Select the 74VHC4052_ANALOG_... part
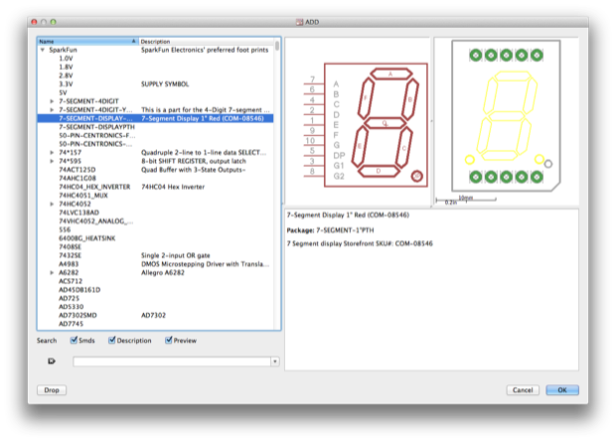 coord(95,221)
